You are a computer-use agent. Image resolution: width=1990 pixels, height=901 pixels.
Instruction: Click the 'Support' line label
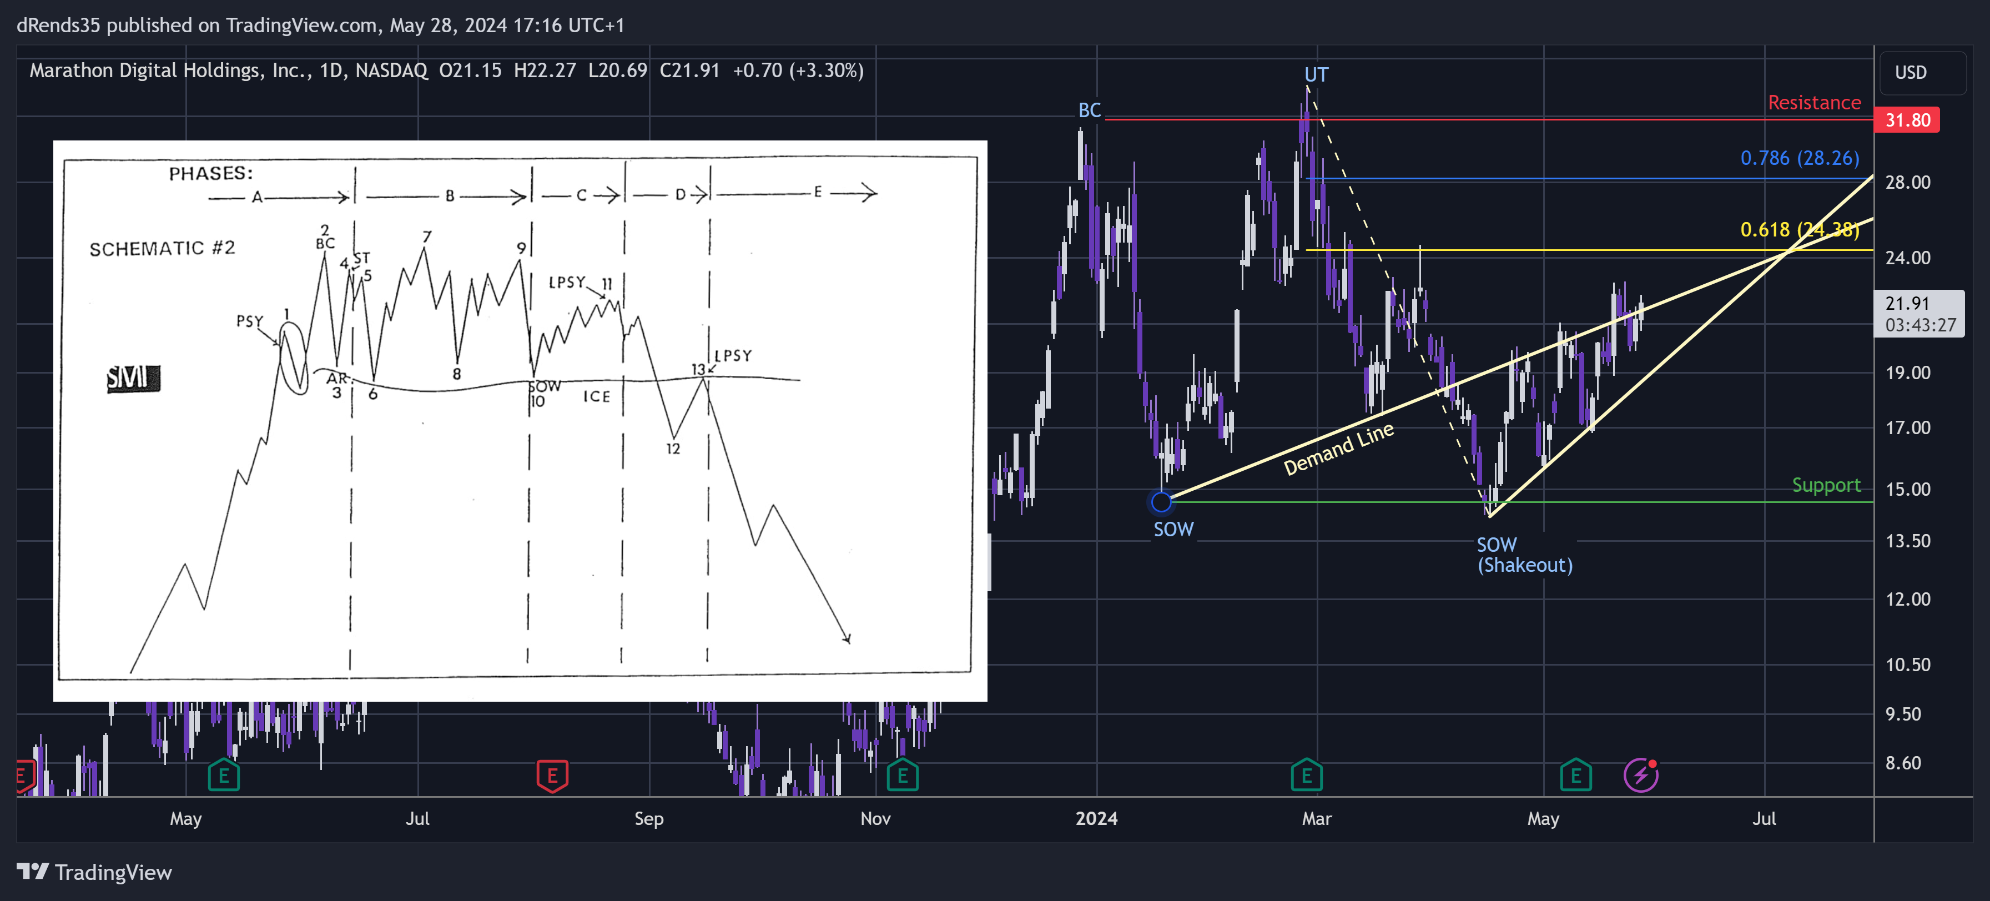1826,485
